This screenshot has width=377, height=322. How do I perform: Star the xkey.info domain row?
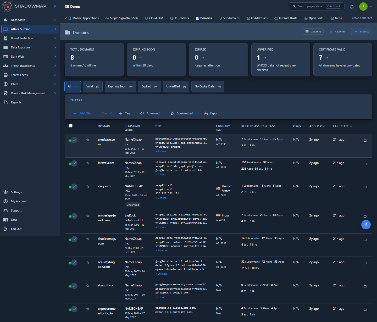click(x=88, y=186)
